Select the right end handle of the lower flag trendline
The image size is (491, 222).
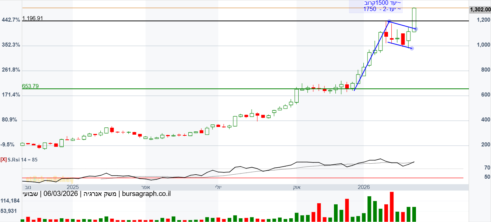click(x=412, y=48)
